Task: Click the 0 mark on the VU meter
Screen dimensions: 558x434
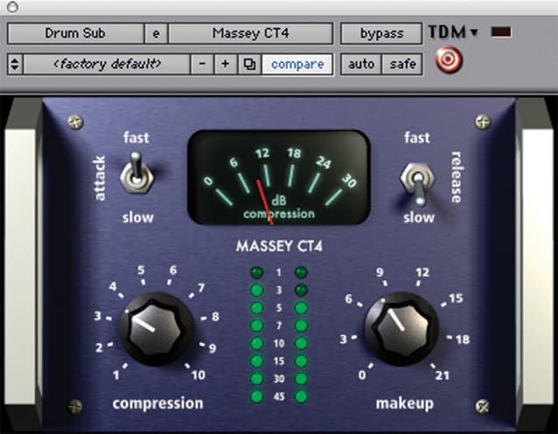Action: (x=208, y=181)
